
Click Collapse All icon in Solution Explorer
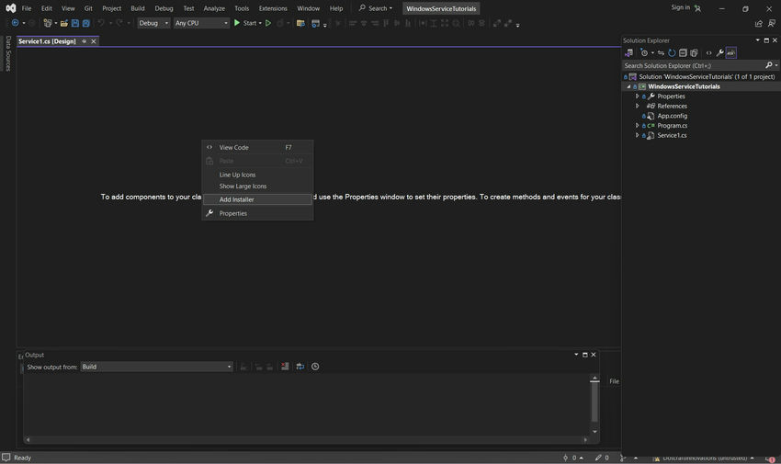(x=683, y=52)
